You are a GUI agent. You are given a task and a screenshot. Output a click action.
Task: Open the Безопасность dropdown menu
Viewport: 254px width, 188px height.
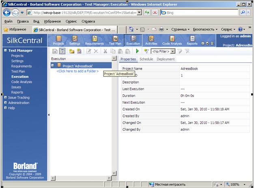point(205,30)
